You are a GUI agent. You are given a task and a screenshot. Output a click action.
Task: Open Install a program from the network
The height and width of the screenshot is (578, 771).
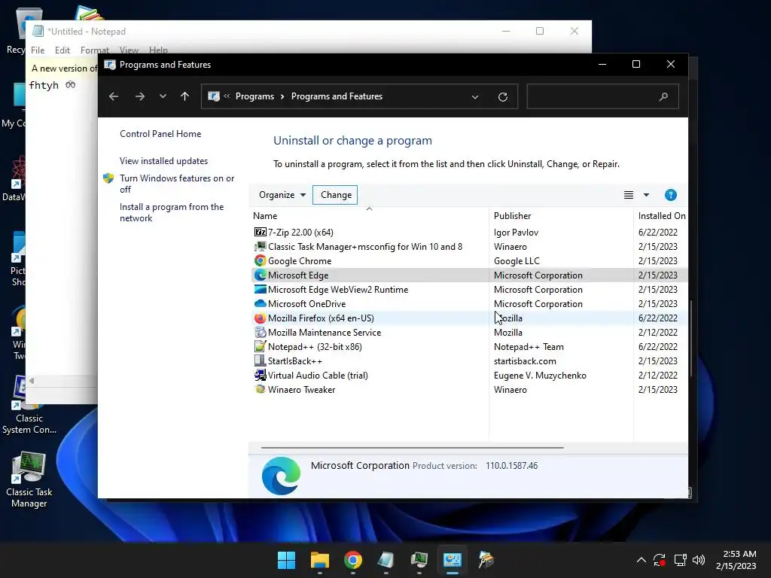click(x=172, y=212)
